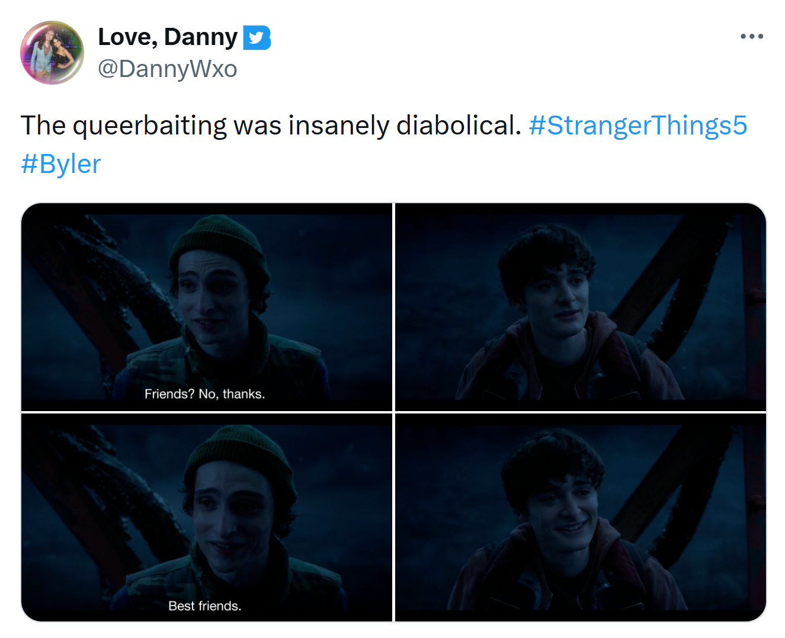The height and width of the screenshot is (638, 785).
Task: Open the top-left image with "Friends? No, thanks."
Action: pos(207,307)
